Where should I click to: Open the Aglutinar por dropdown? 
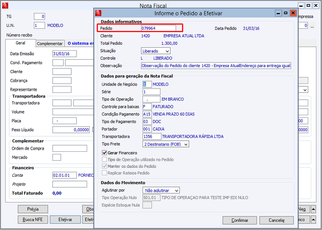pos(161,190)
